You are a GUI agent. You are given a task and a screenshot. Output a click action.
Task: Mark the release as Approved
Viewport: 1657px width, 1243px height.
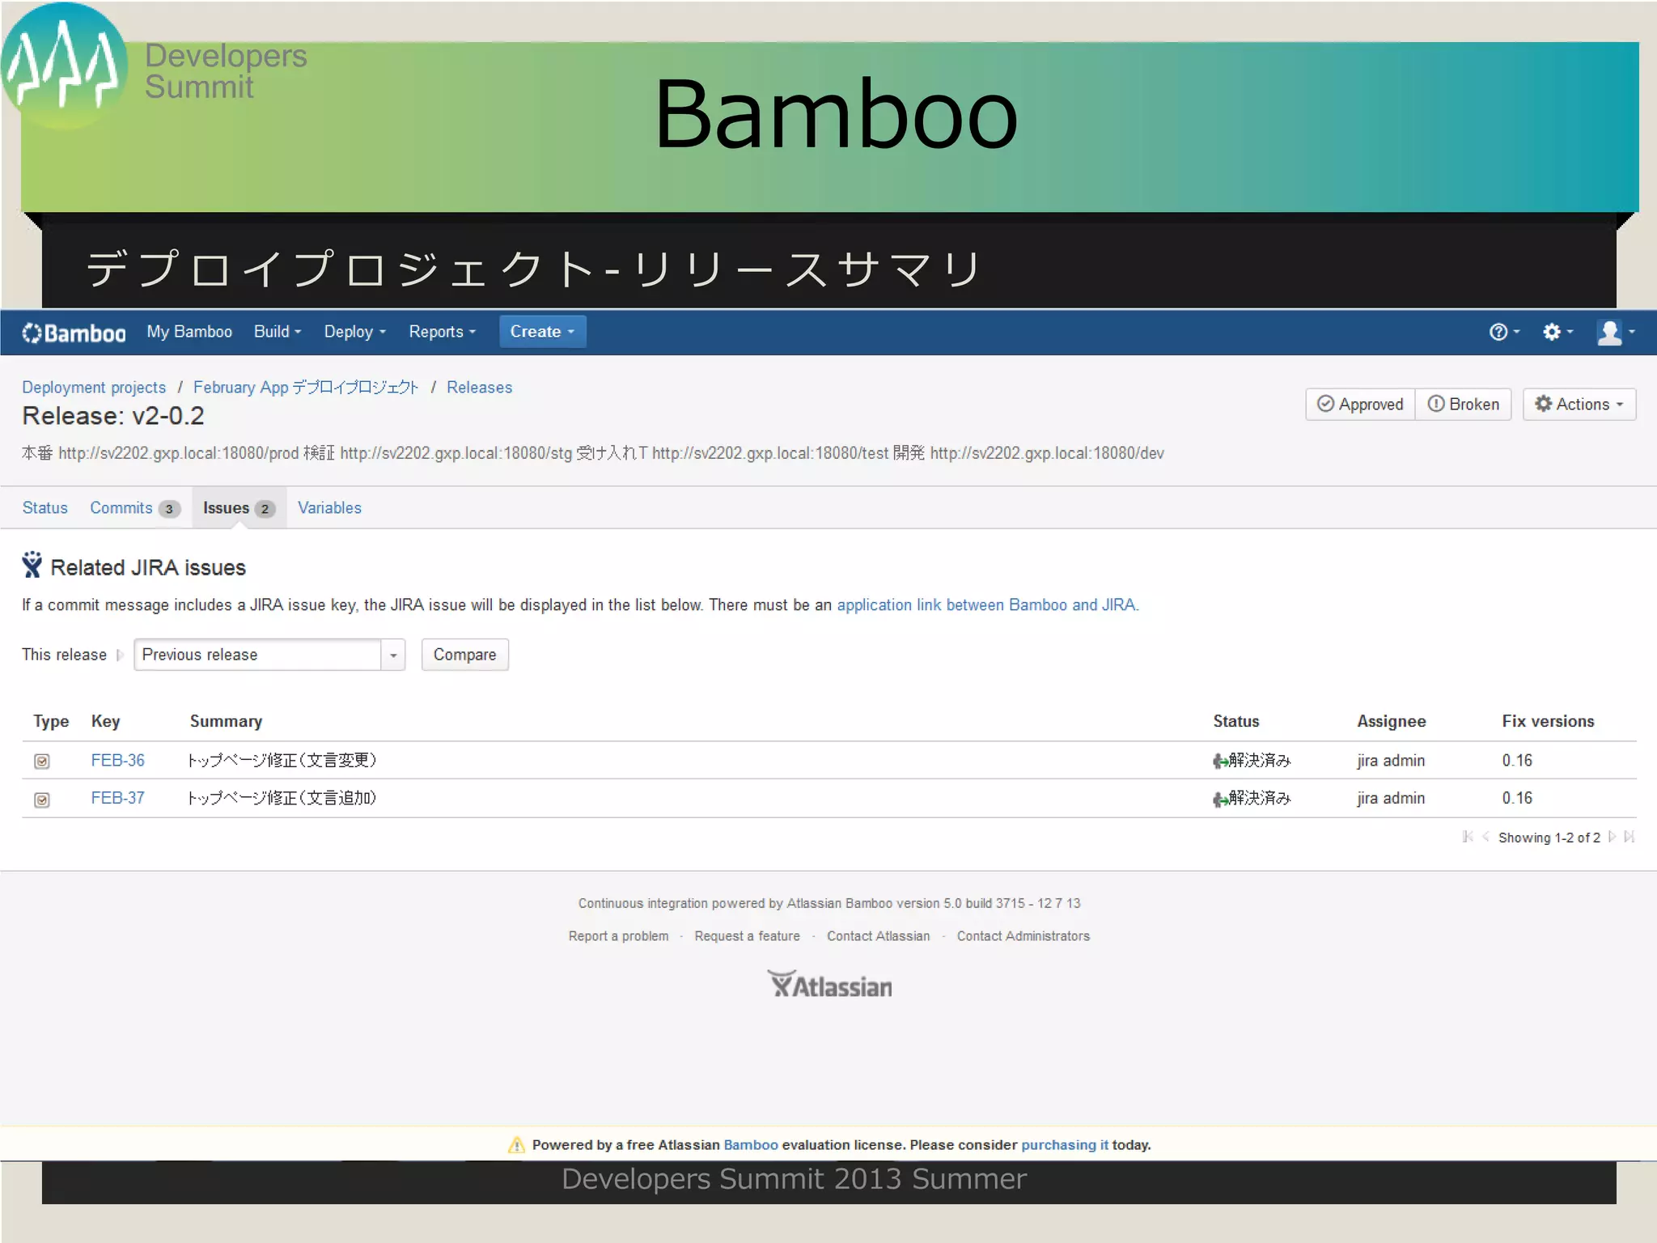(1360, 404)
